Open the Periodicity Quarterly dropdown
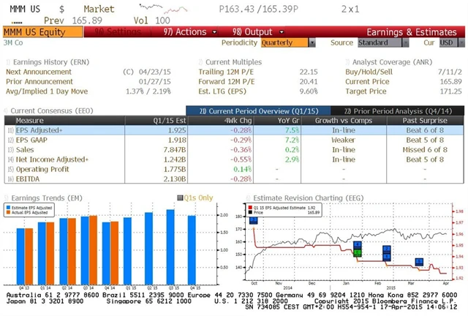 [287, 43]
